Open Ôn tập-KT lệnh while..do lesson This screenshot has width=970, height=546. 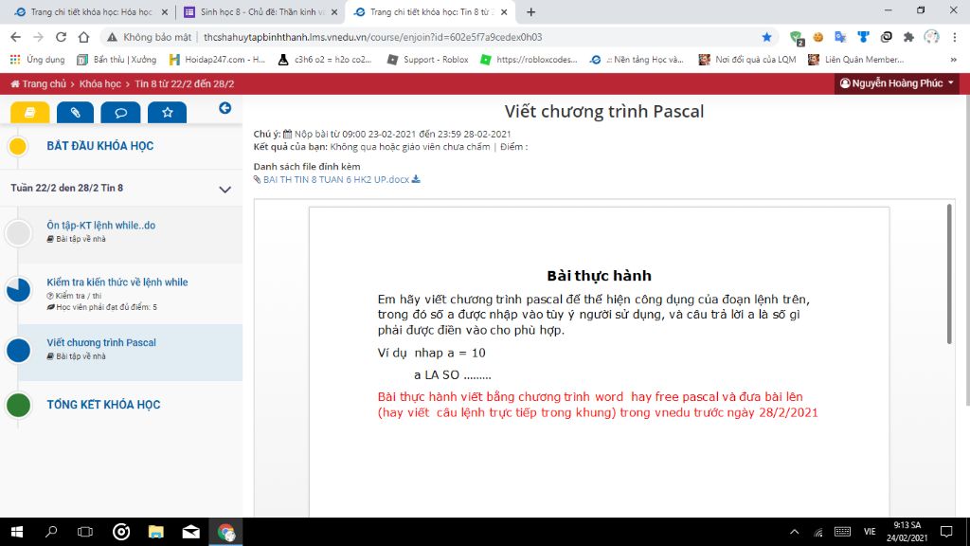100,226
